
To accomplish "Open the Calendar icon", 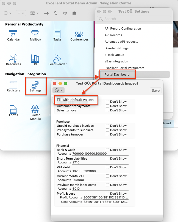I will pyautogui.click(x=13, y=34).
